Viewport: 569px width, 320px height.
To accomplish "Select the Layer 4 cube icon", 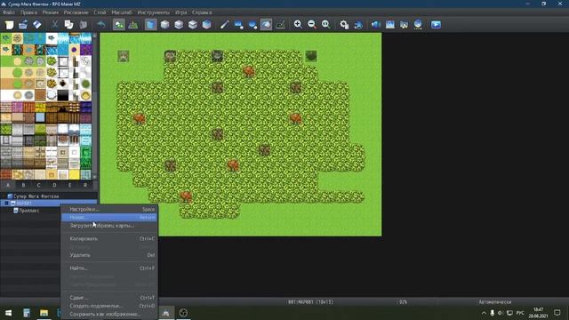I will 206,25.
